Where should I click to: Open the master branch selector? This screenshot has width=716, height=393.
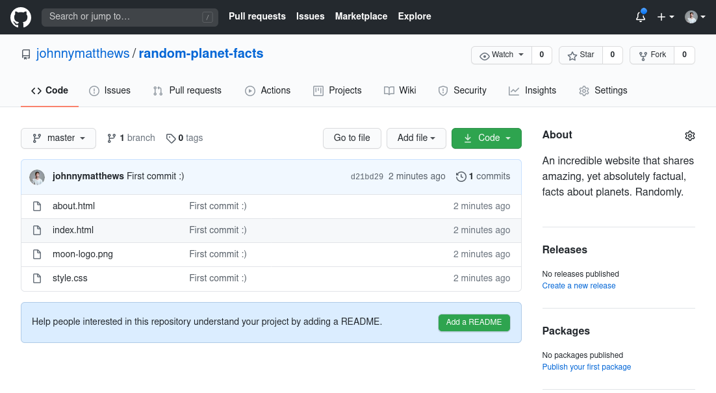pyautogui.click(x=58, y=138)
